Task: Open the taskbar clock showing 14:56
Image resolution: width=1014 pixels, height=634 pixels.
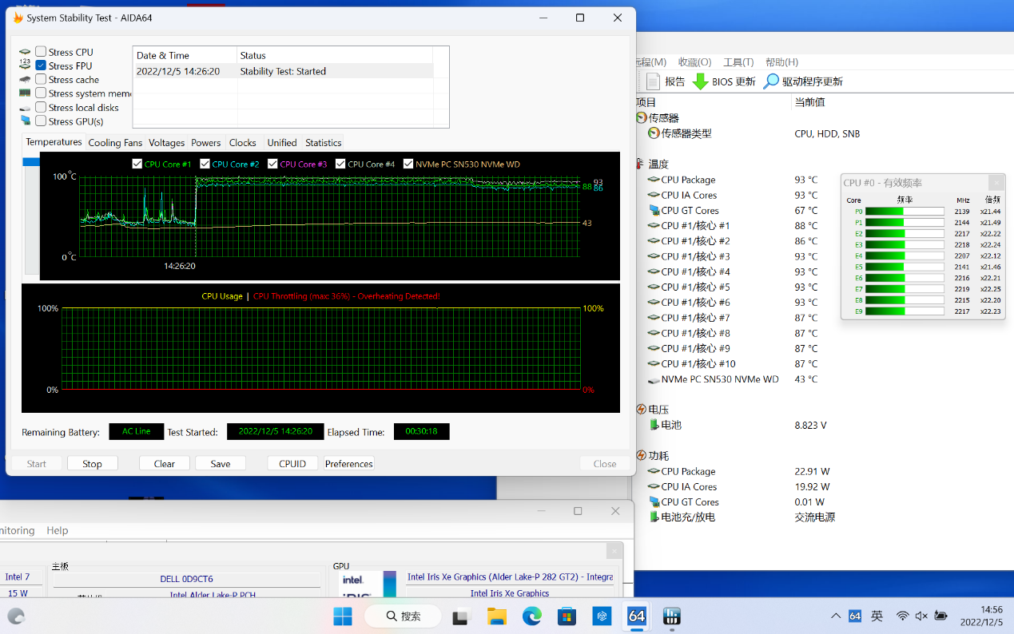Action: [x=980, y=616]
